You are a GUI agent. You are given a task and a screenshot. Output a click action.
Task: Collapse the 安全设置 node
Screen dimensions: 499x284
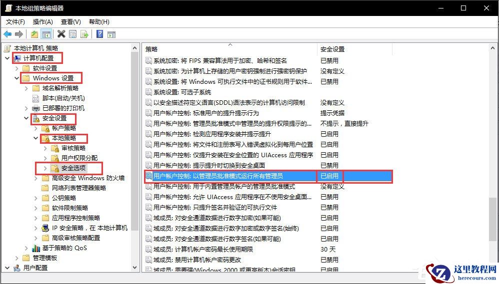click(x=26, y=118)
